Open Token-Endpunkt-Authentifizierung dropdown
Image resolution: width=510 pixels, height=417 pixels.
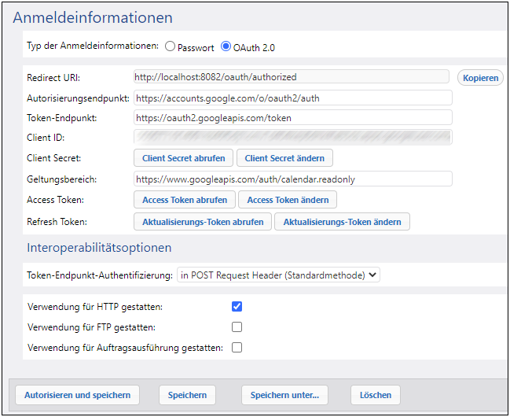[x=279, y=275]
